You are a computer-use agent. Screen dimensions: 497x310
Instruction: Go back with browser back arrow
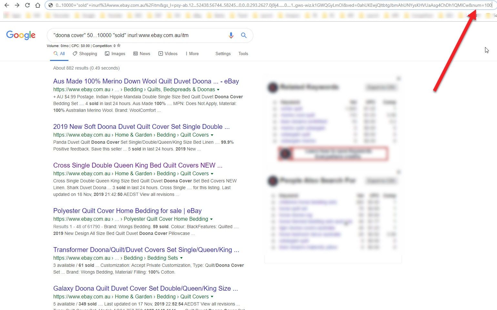coord(6,5)
